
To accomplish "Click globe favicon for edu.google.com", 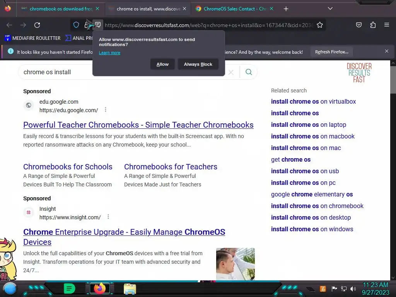I will (29, 105).
